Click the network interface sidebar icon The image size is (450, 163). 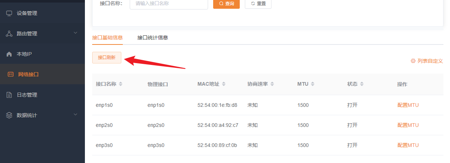click(11, 74)
